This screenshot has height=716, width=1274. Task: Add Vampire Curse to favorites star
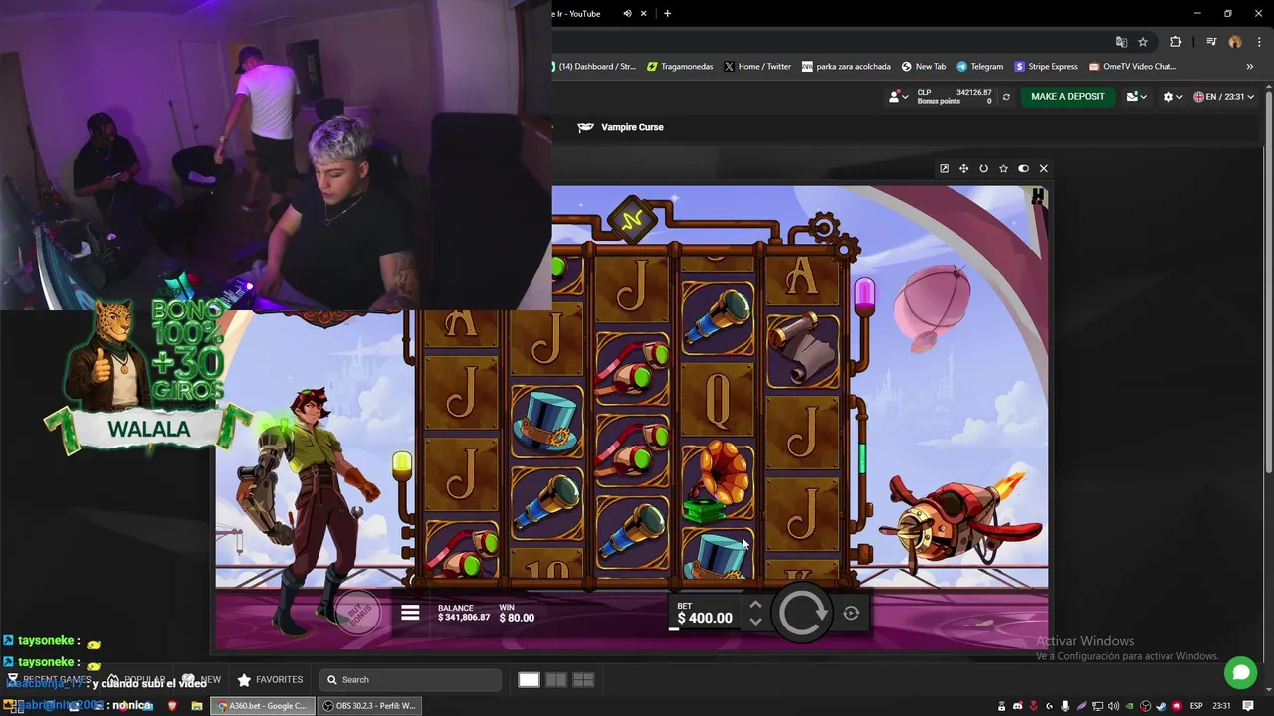click(x=1003, y=168)
